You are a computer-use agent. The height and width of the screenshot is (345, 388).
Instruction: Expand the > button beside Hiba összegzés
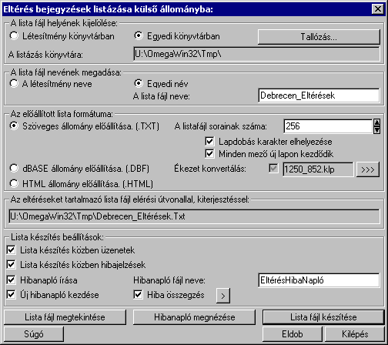223,296
